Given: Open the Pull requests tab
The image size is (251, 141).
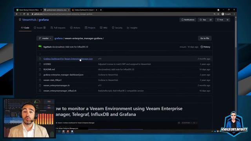Looking at the screenshot, I should (58, 28).
